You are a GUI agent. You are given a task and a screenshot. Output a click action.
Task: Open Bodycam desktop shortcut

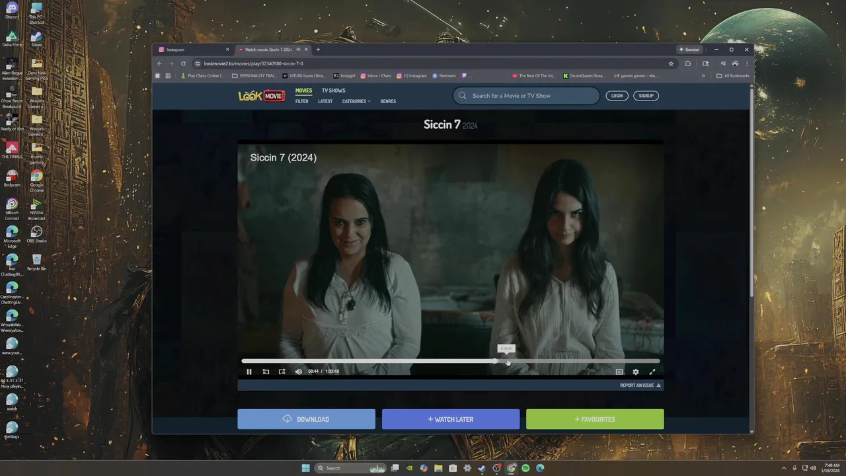12,178
